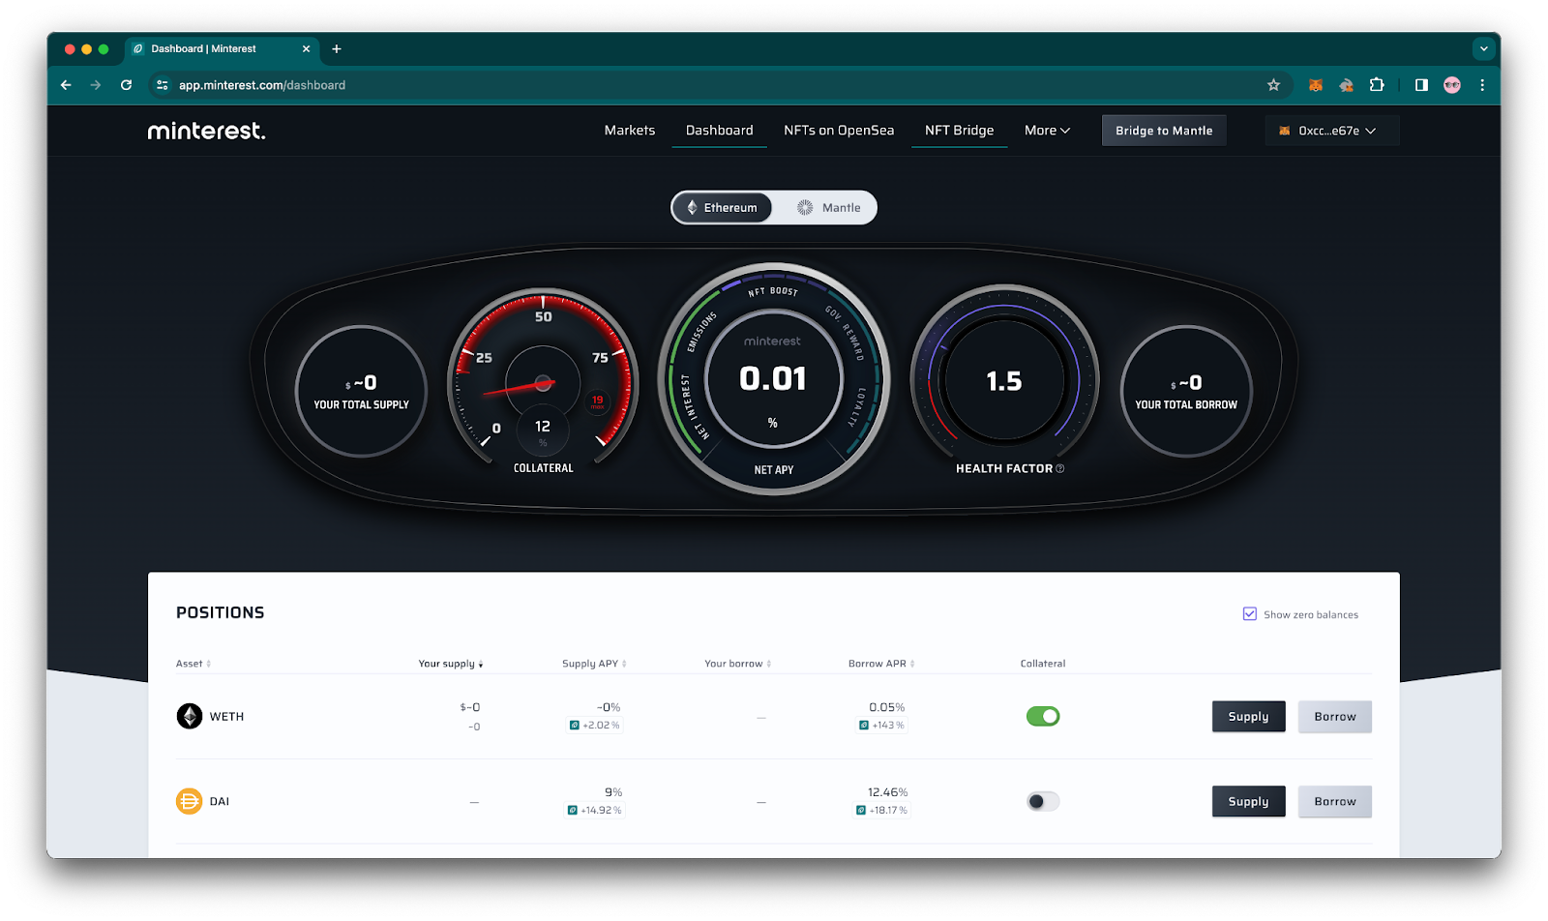
Task: Click Supply button for the DAI row
Action: tap(1248, 801)
